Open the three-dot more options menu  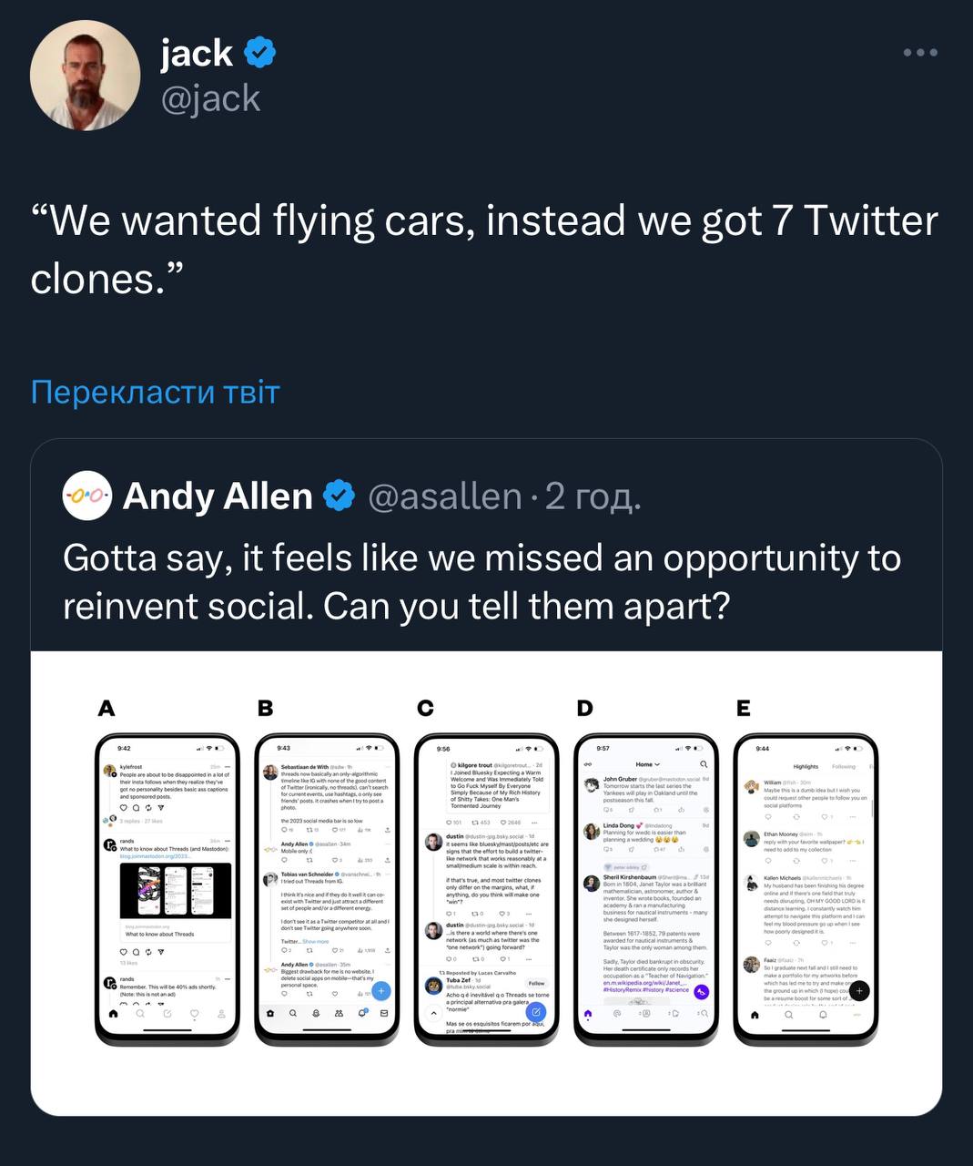point(919,53)
